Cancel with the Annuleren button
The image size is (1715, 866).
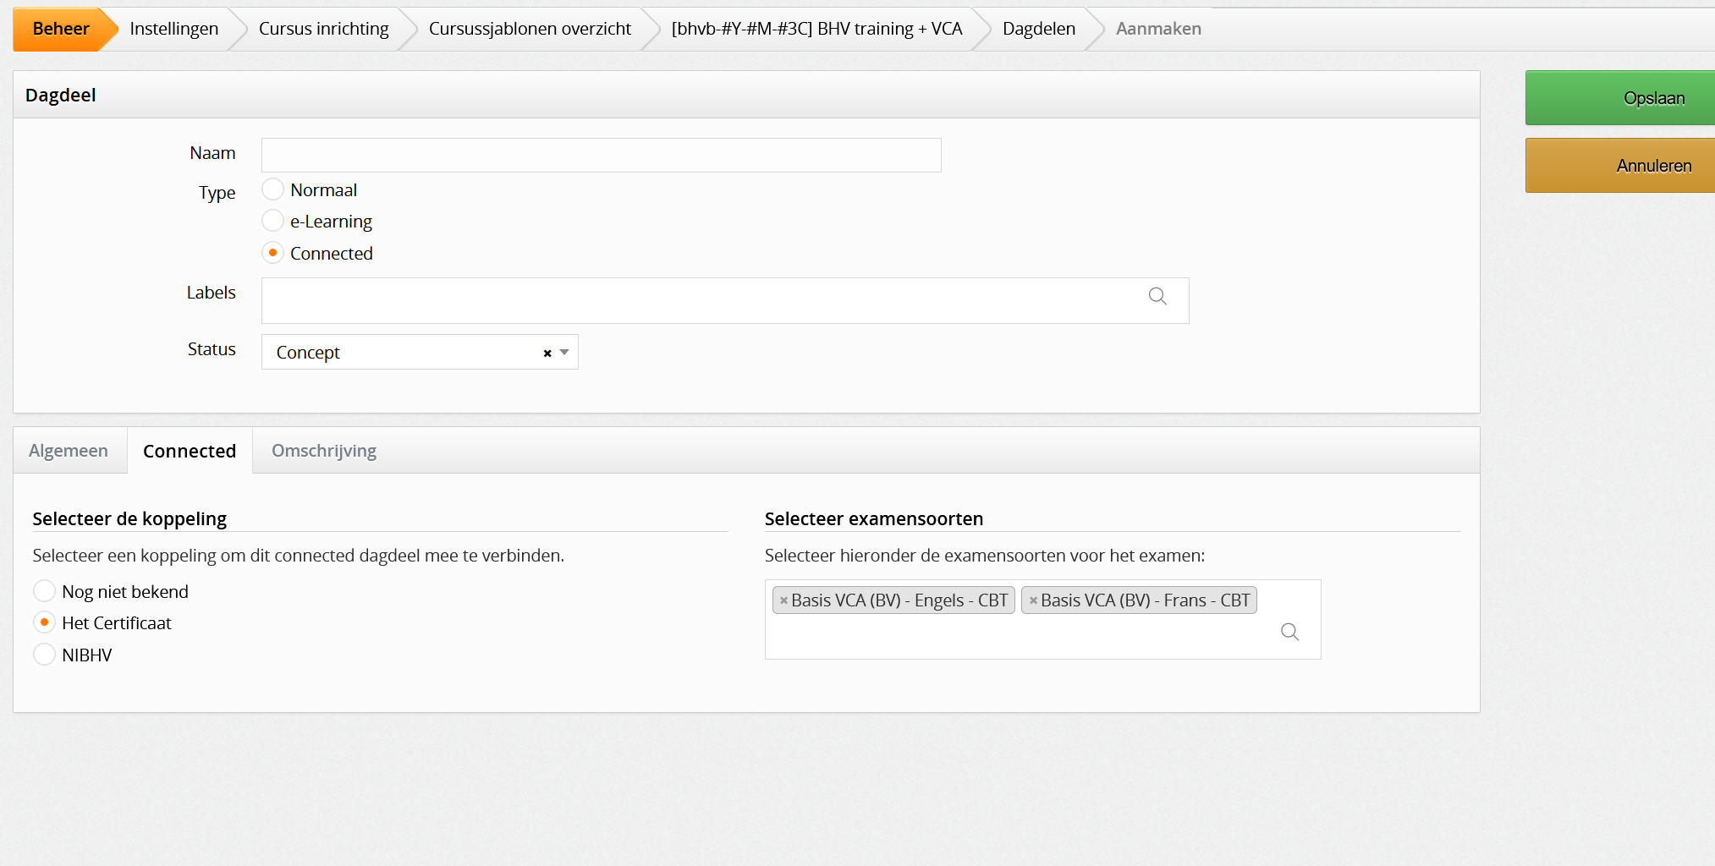tap(1620, 166)
